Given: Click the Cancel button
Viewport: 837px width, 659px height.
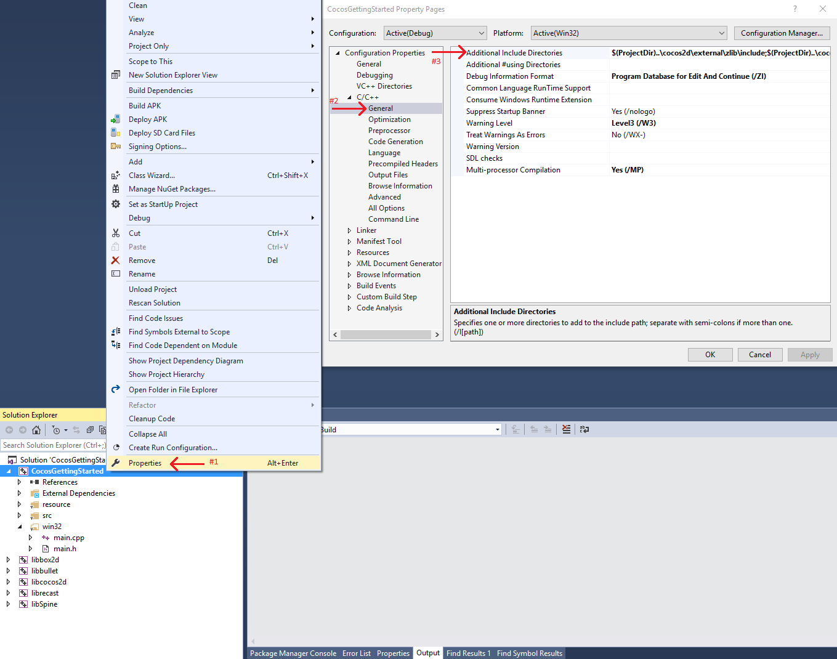Looking at the screenshot, I should pyautogui.click(x=760, y=355).
